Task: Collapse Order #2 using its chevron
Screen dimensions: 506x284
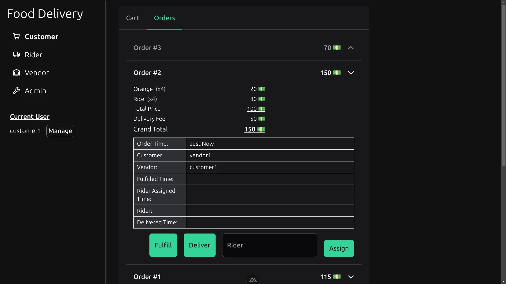Action: [x=351, y=73]
